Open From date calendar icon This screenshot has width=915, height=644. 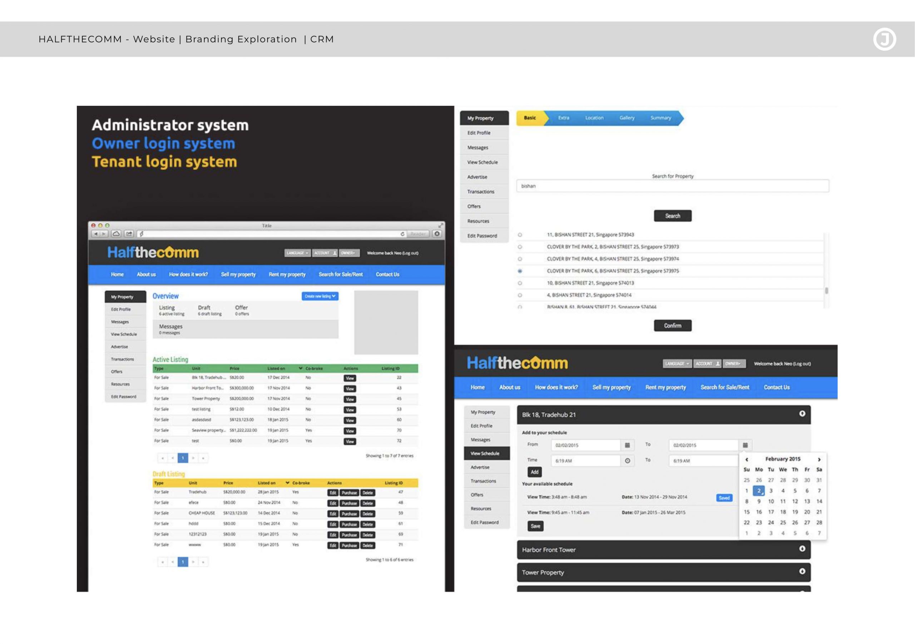pyautogui.click(x=627, y=445)
